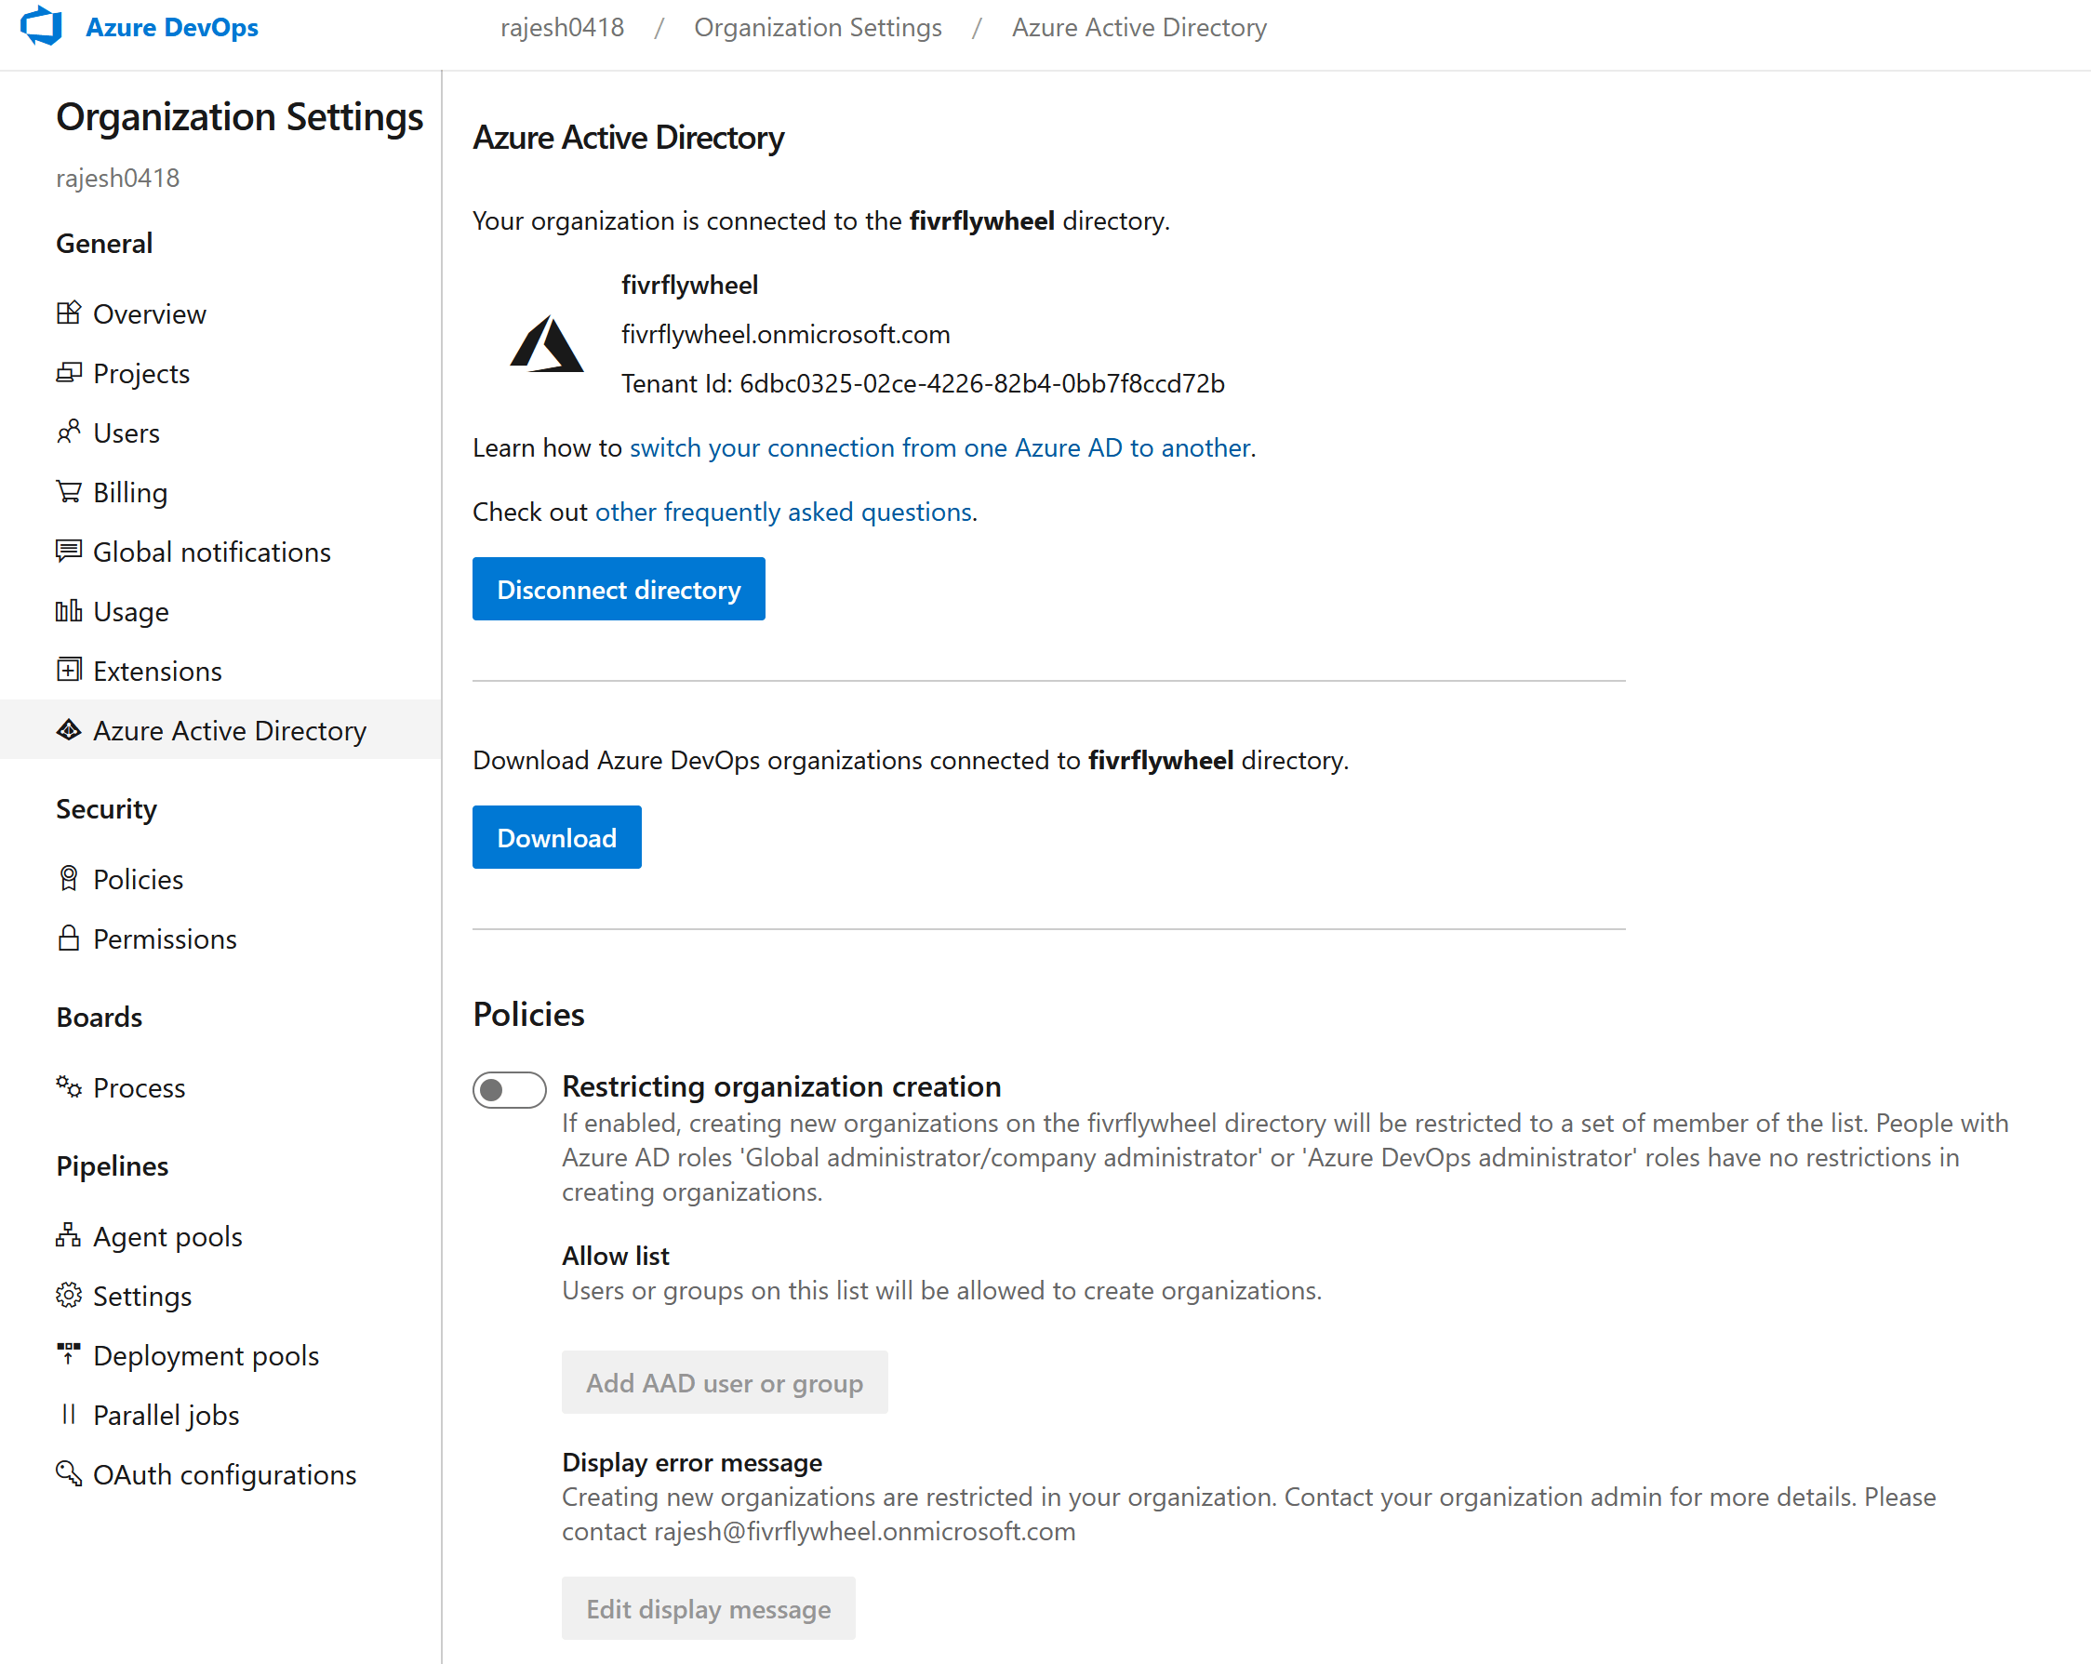The image size is (2091, 1664).
Task: Click the Extensions plus-box icon
Action: 68,670
